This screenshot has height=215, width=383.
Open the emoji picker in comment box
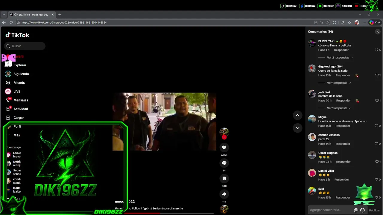coord(362,210)
